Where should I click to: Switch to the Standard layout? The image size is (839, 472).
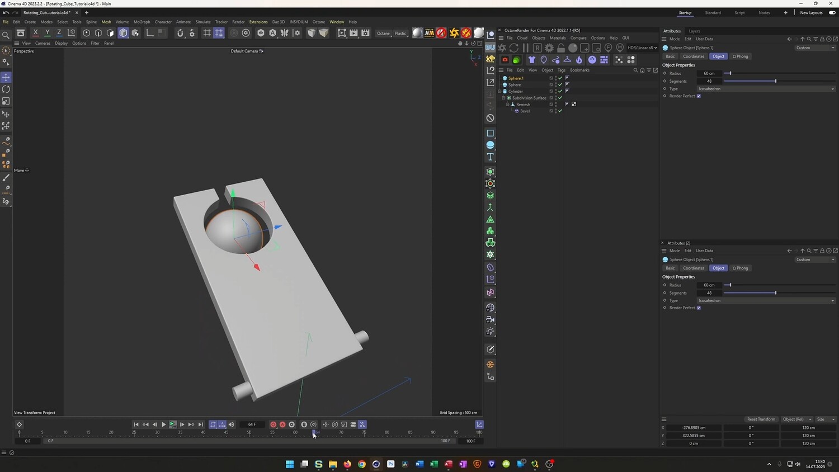tap(713, 13)
